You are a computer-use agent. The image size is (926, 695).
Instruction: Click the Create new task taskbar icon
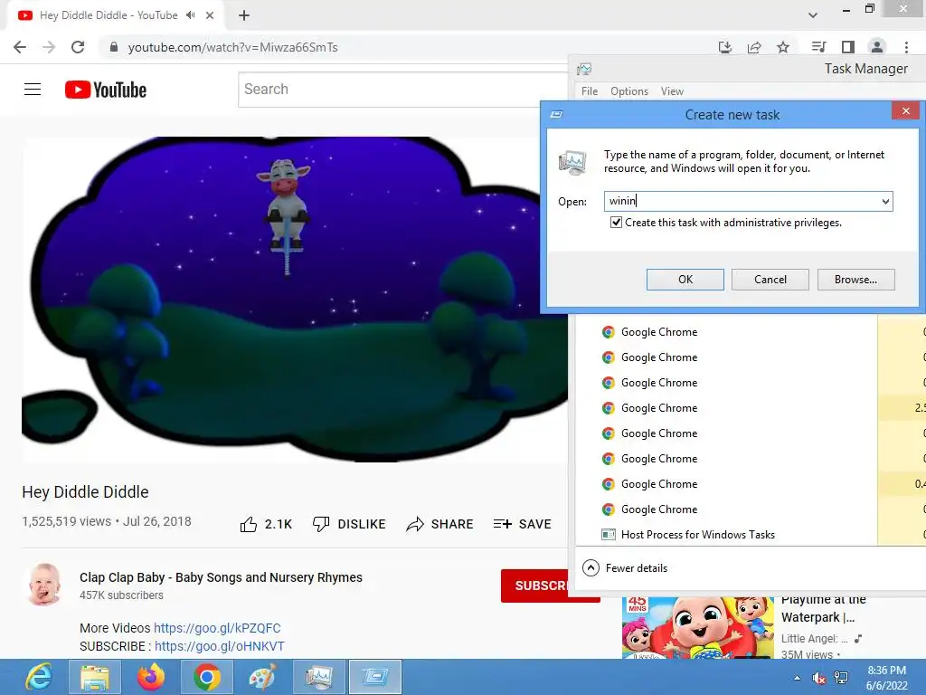click(x=375, y=677)
